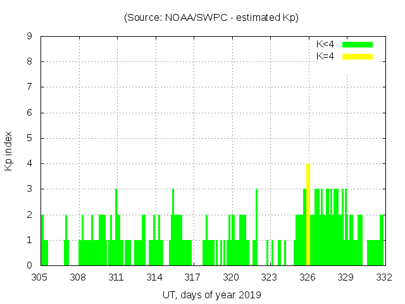Click the y-axis tick label 9
This screenshot has width=405, height=304.
(x=30, y=37)
